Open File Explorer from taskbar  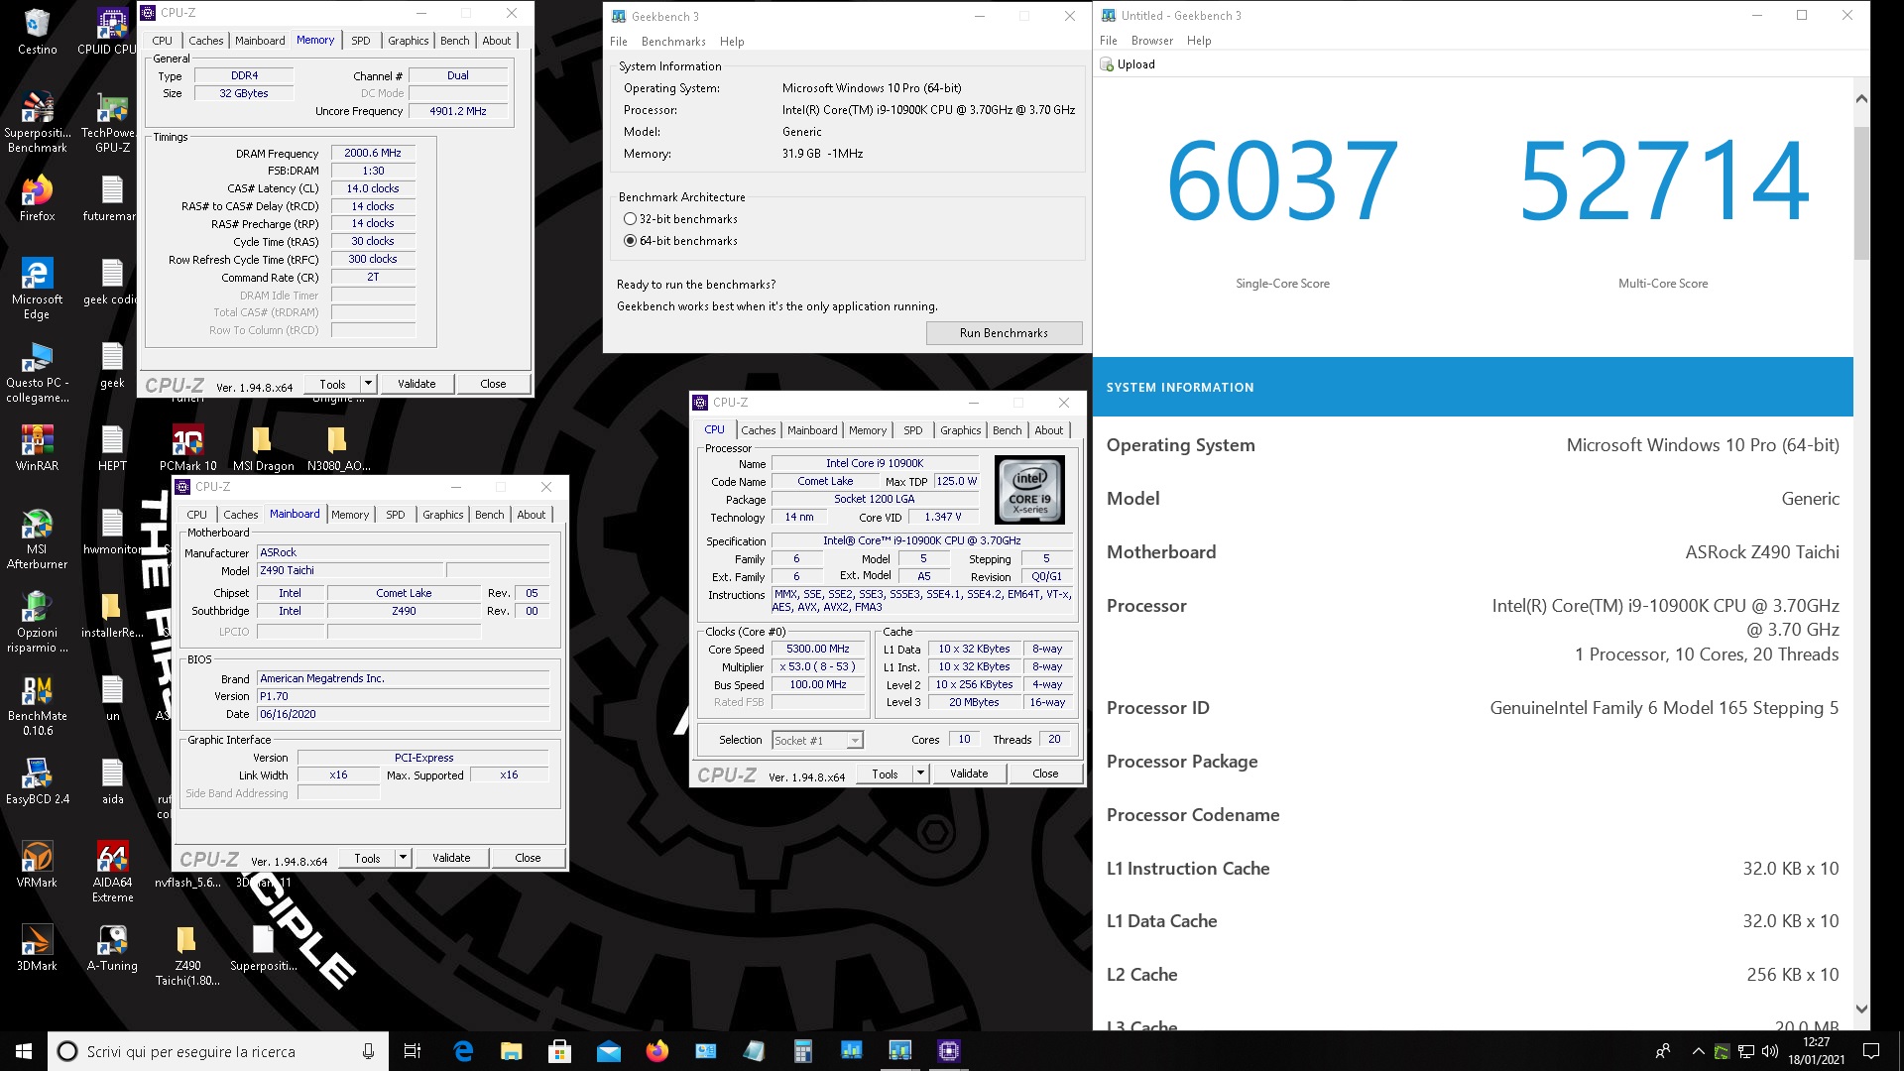pyautogui.click(x=511, y=1051)
